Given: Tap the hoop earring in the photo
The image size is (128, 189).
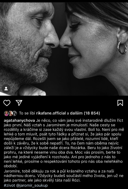Looking at the screenshot, I should click(x=122, y=47).
